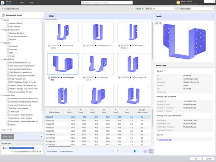Image resolution: width=216 pixels, height=162 pixels.
Task: Select the DL000102 Joist Hangers BSNN thumbnail
Action: pyautogui.click(x=63, y=32)
